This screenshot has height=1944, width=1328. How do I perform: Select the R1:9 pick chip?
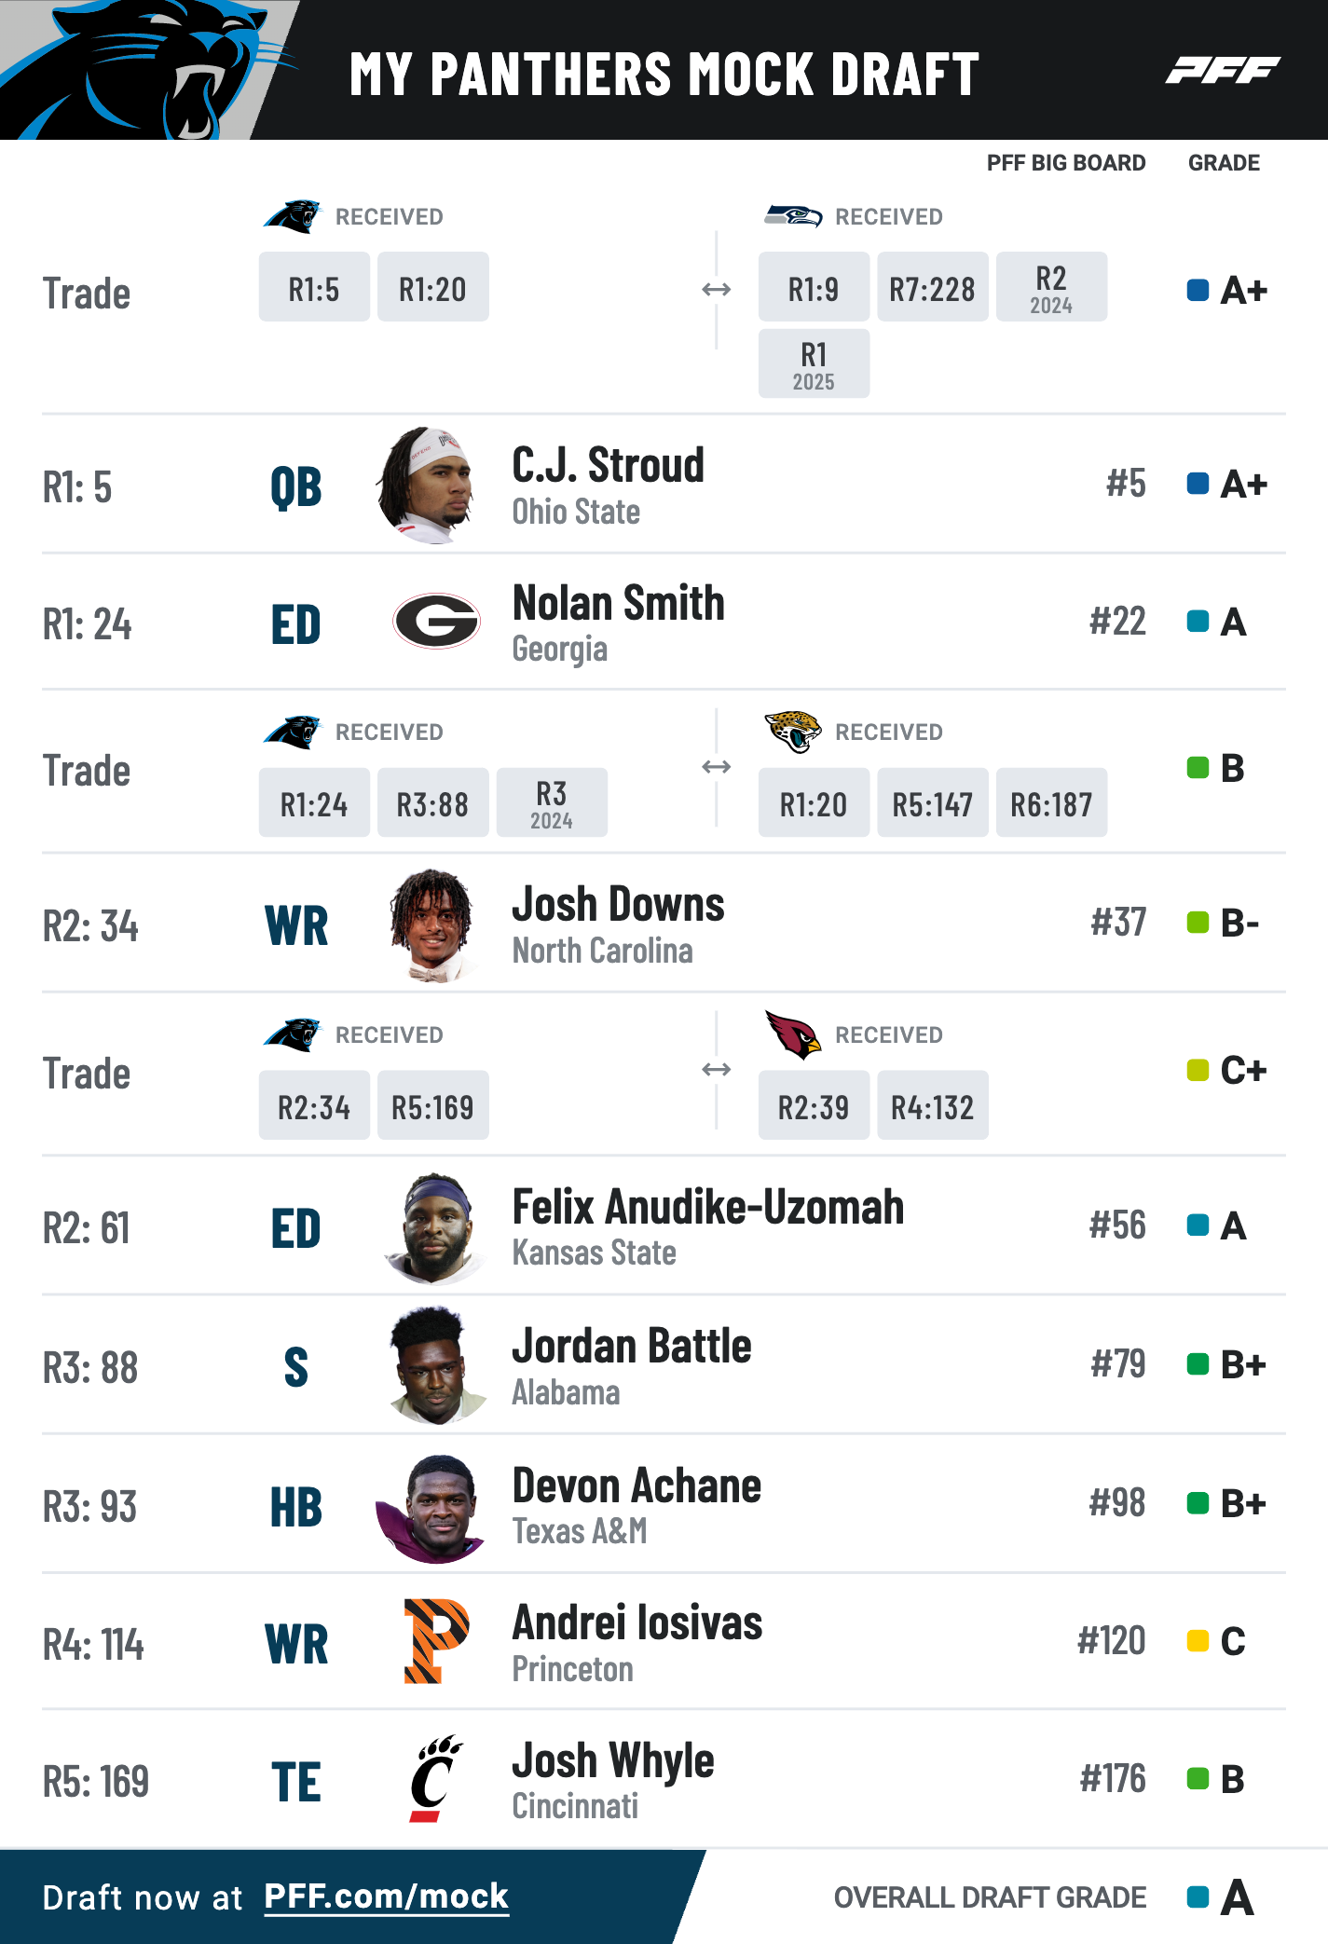coord(814,287)
